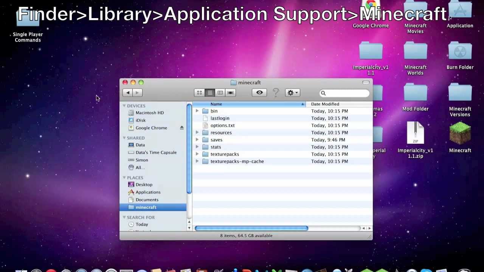Open Data's Time Capsule in sidebar

pyautogui.click(x=156, y=152)
